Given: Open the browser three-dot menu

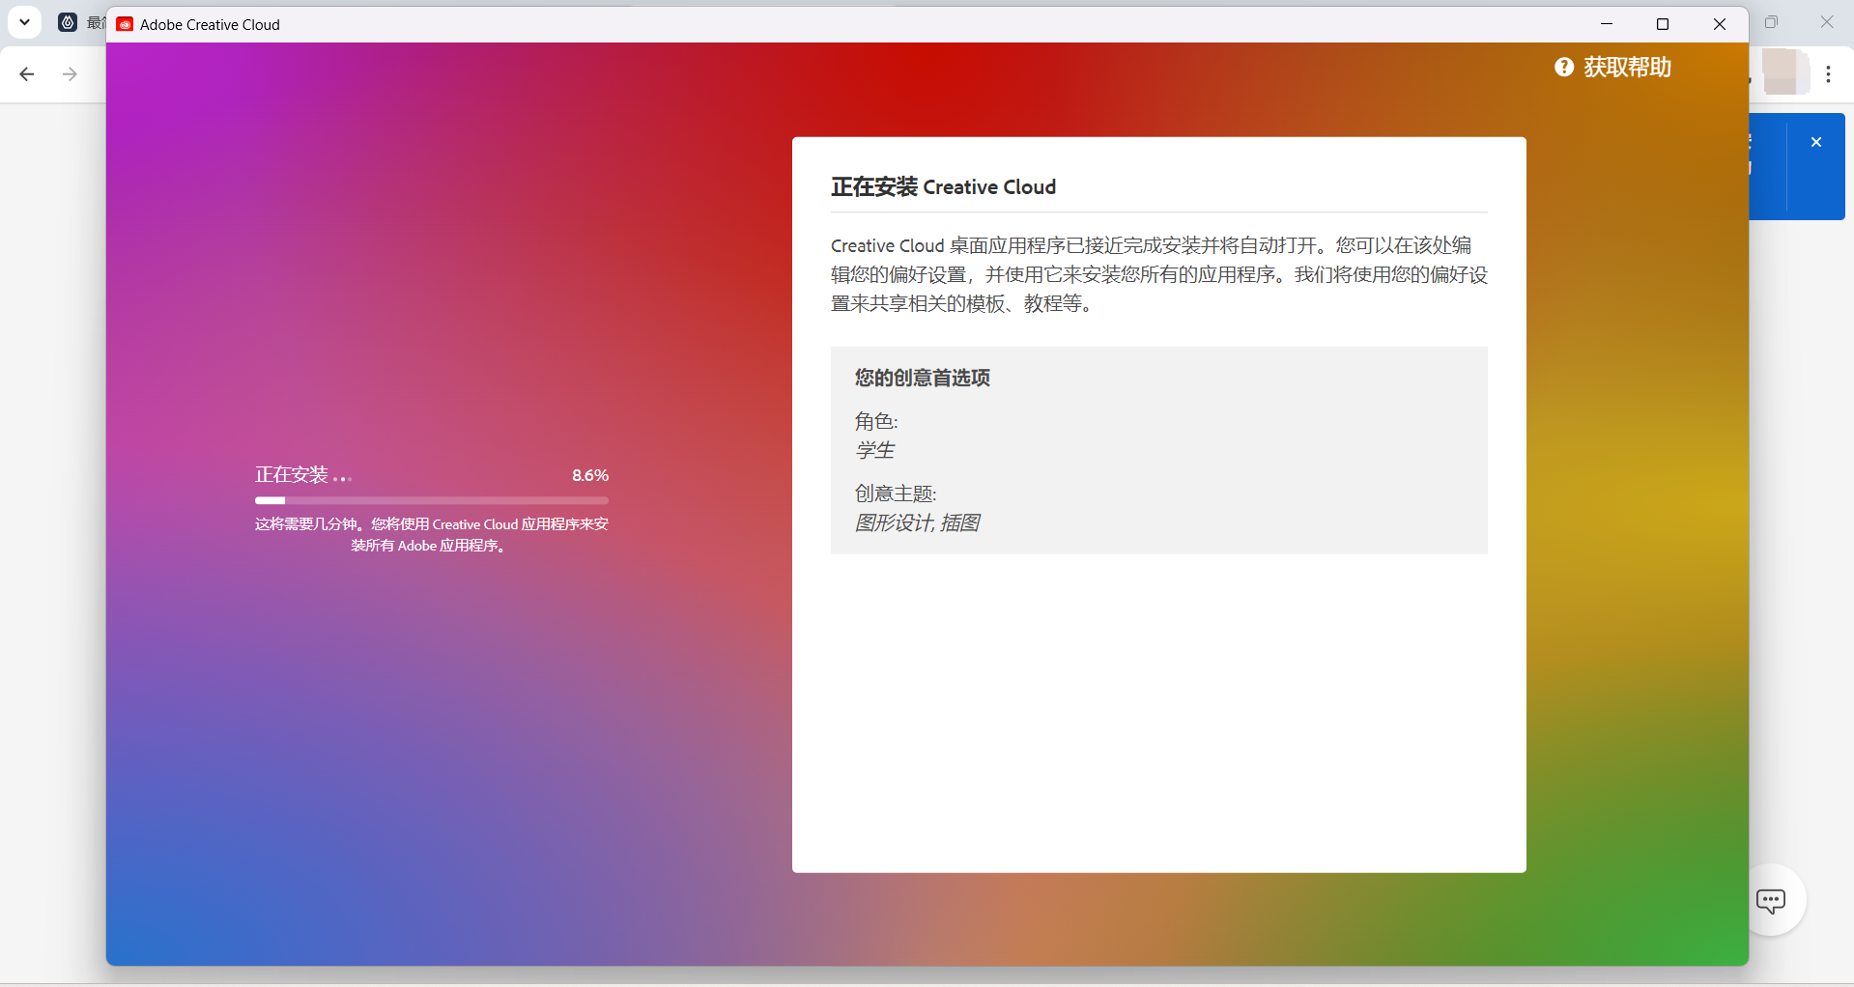Looking at the screenshot, I should pos(1829,74).
